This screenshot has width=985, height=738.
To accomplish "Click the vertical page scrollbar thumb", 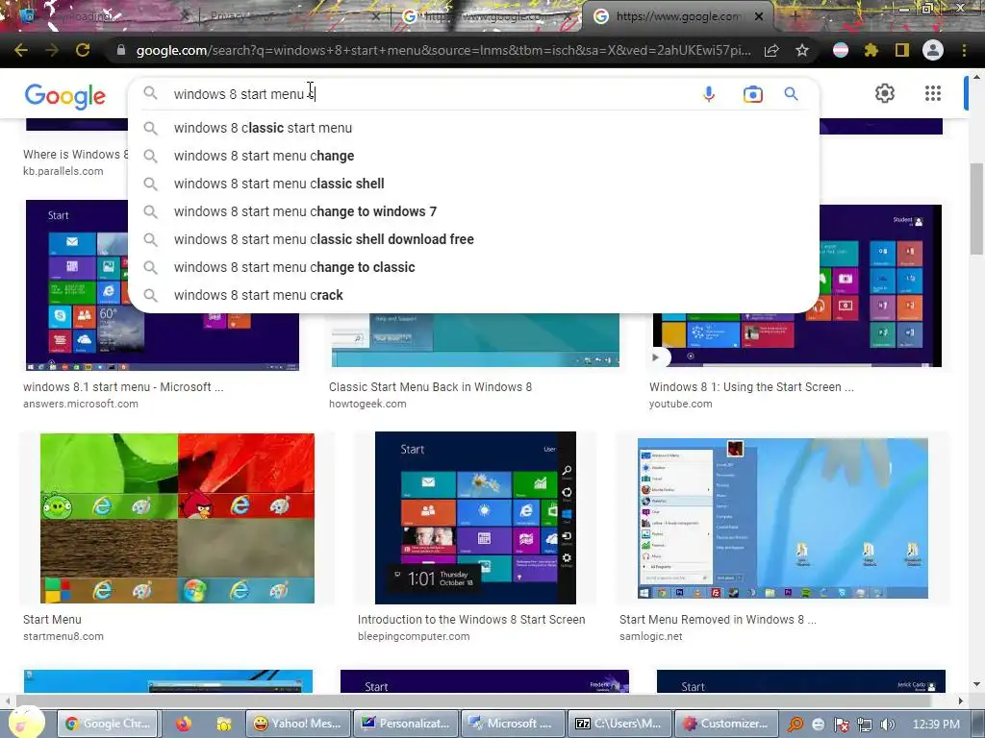I will [x=976, y=209].
